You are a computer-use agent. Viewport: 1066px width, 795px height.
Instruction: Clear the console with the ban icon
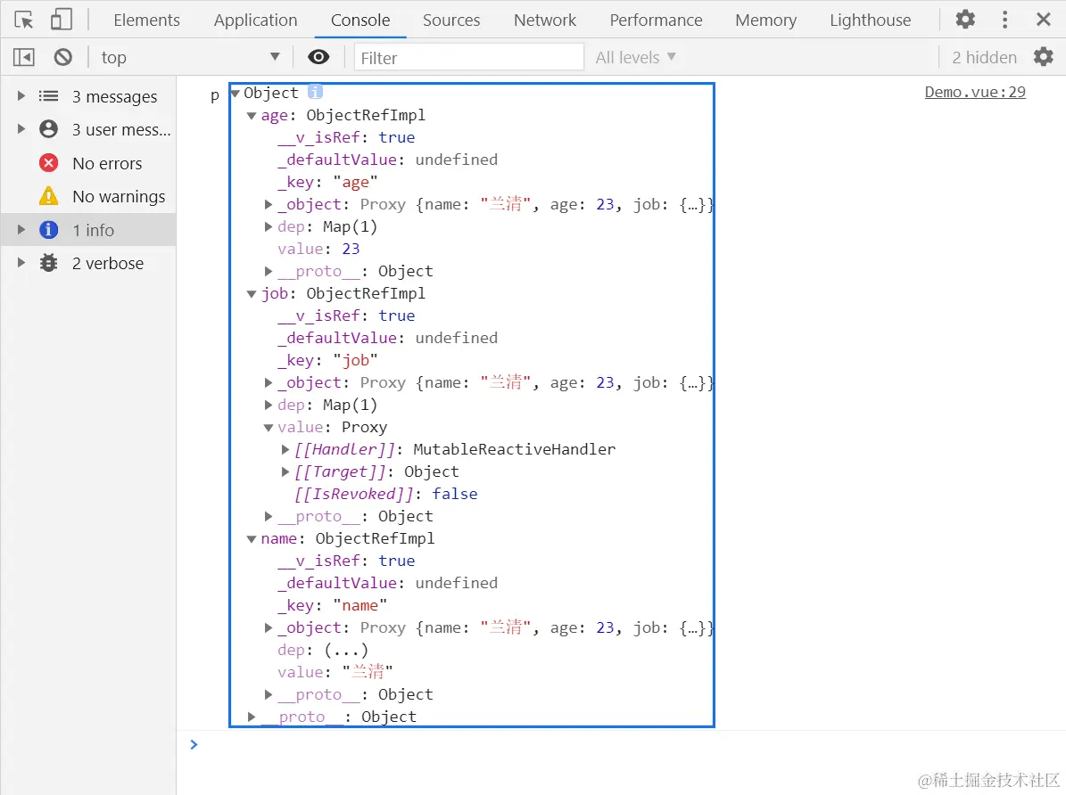click(x=63, y=57)
